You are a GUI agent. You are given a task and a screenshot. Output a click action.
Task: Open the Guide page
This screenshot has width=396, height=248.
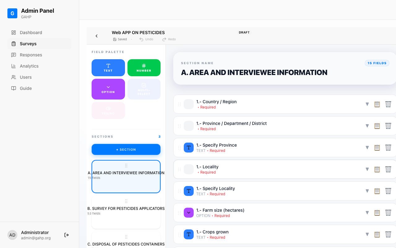26,88
